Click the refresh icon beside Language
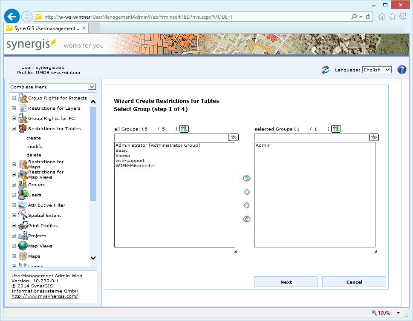The height and width of the screenshot is (321, 413). [325, 70]
